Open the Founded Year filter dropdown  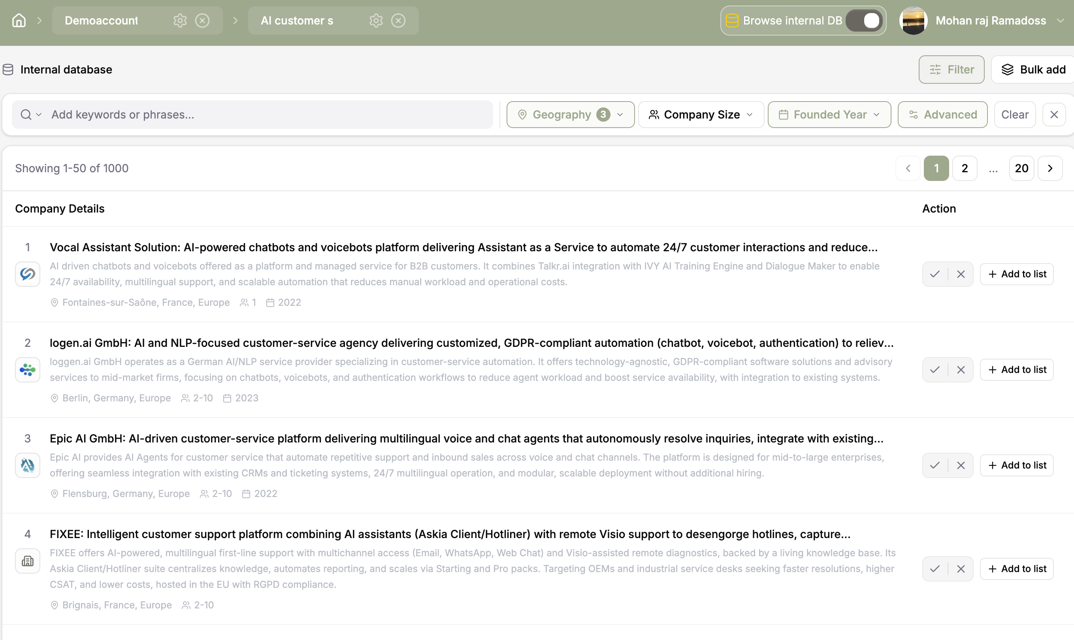click(x=829, y=115)
